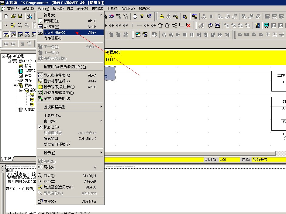Click the New file toolbar icon
Image resolution: width=286 pixels, height=214 pixels.
pyautogui.click(x=6, y=16)
